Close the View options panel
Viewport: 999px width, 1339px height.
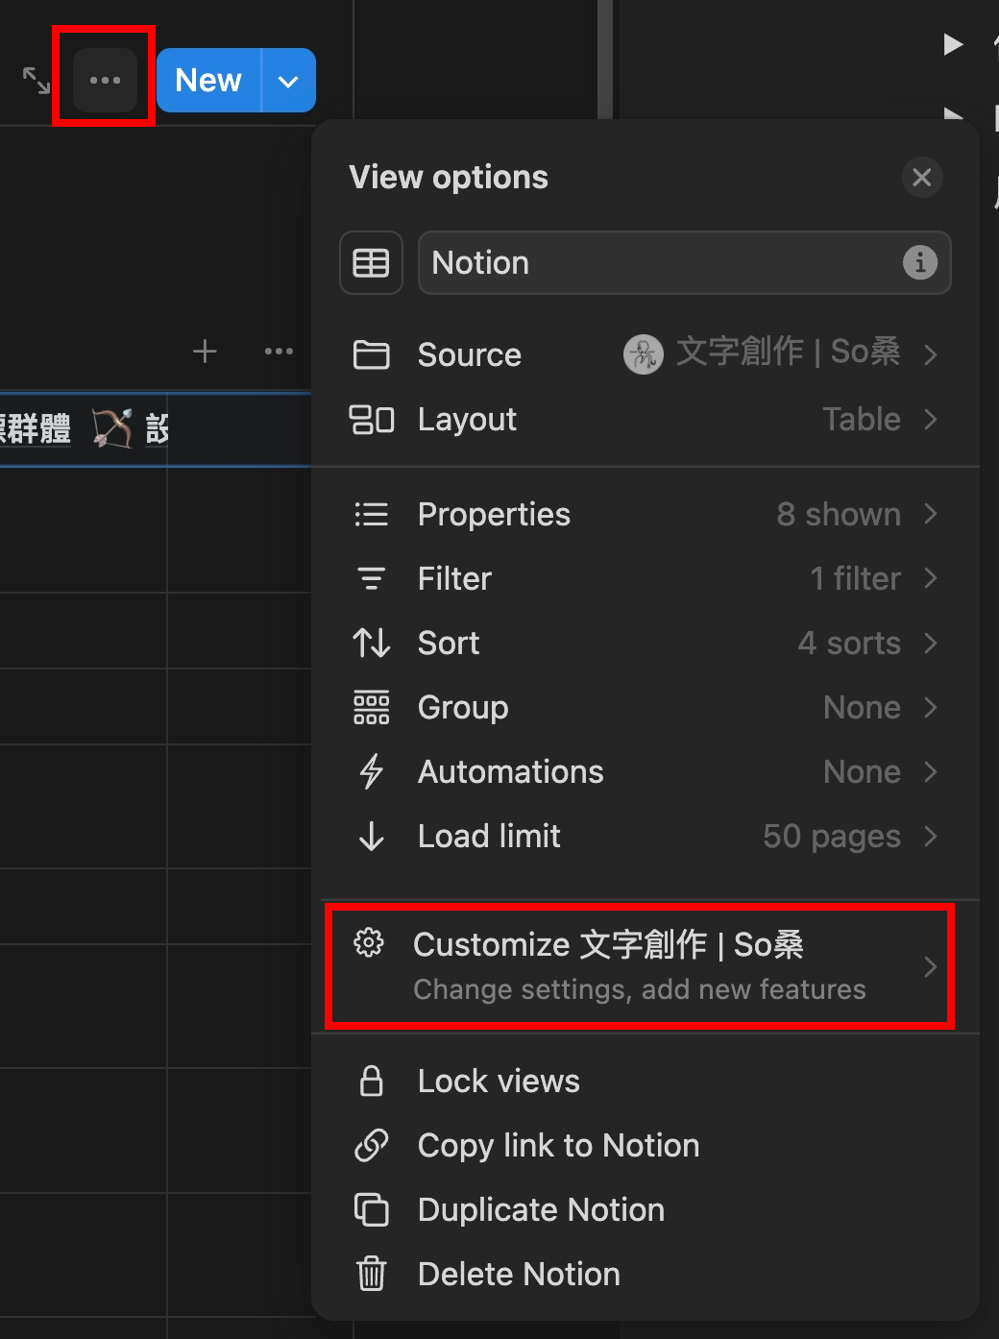click(x=921, y=178)
